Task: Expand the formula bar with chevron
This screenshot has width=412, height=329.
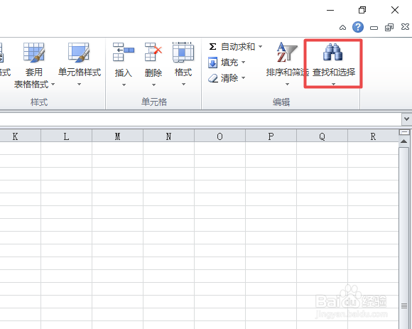Action: click(x=406, y=119)
